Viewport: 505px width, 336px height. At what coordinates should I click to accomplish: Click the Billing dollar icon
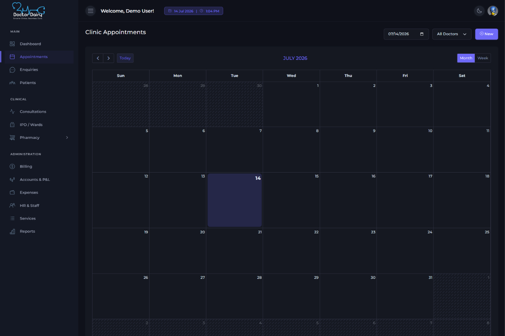(x=12, y=166)
